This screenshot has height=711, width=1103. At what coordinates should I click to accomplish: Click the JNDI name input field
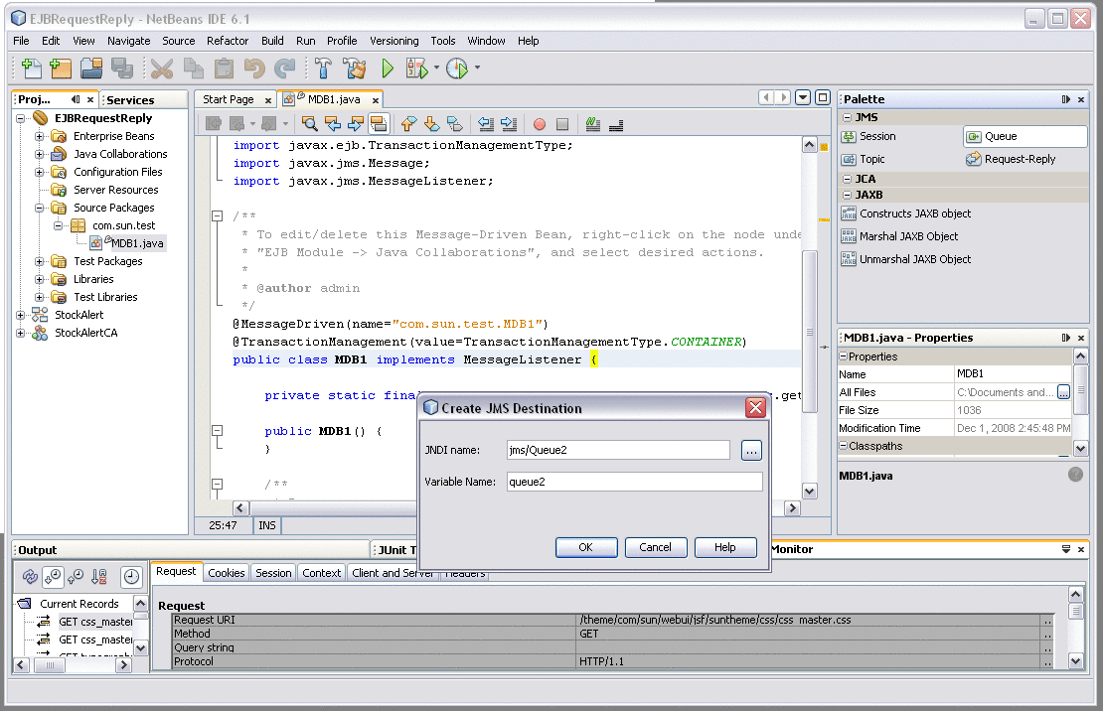point(618,450)
